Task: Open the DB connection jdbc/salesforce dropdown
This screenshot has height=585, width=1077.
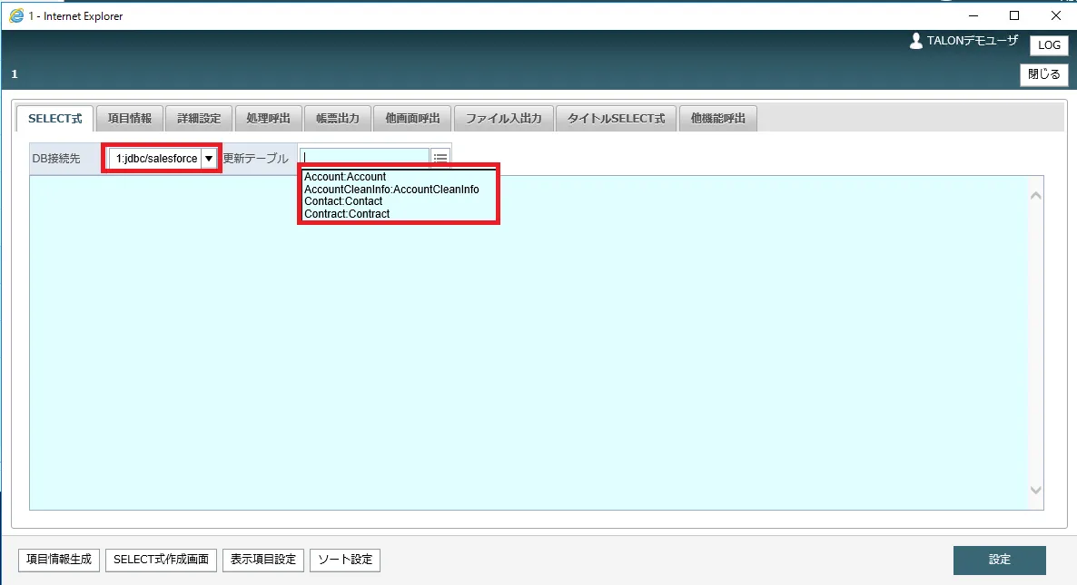Action: (x=209, y=159)
